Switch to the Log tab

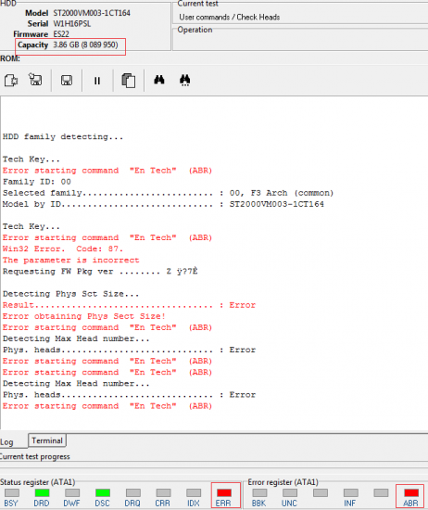pyautogui.click(x=6, y=442)
